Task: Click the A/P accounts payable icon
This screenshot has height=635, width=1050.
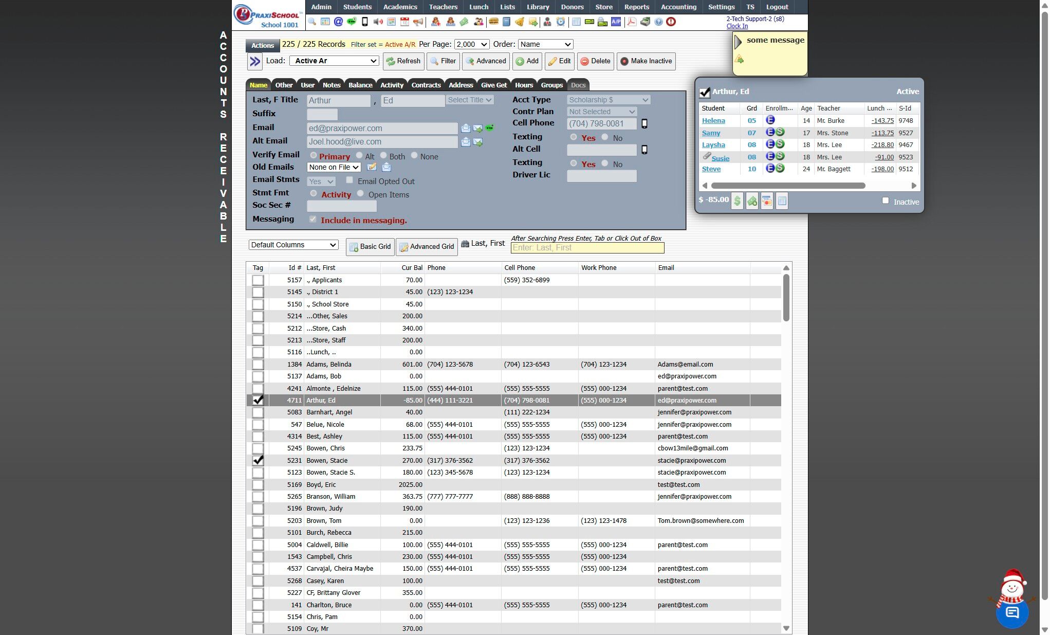Action: coord(616,22)
